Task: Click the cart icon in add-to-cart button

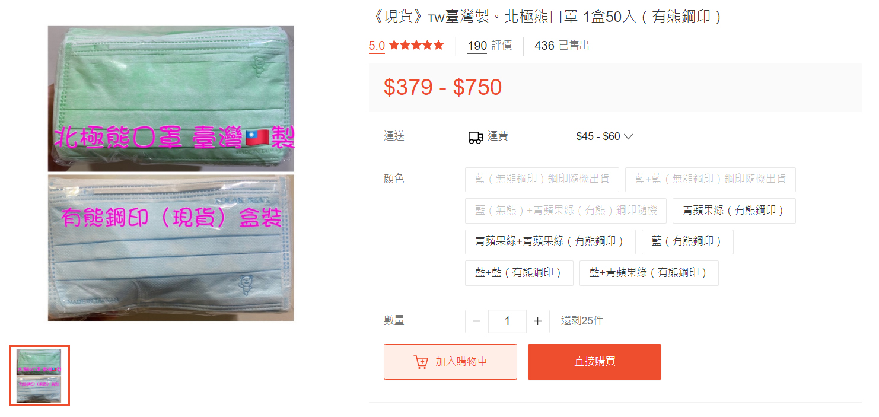Action: (x=421, y=362)
